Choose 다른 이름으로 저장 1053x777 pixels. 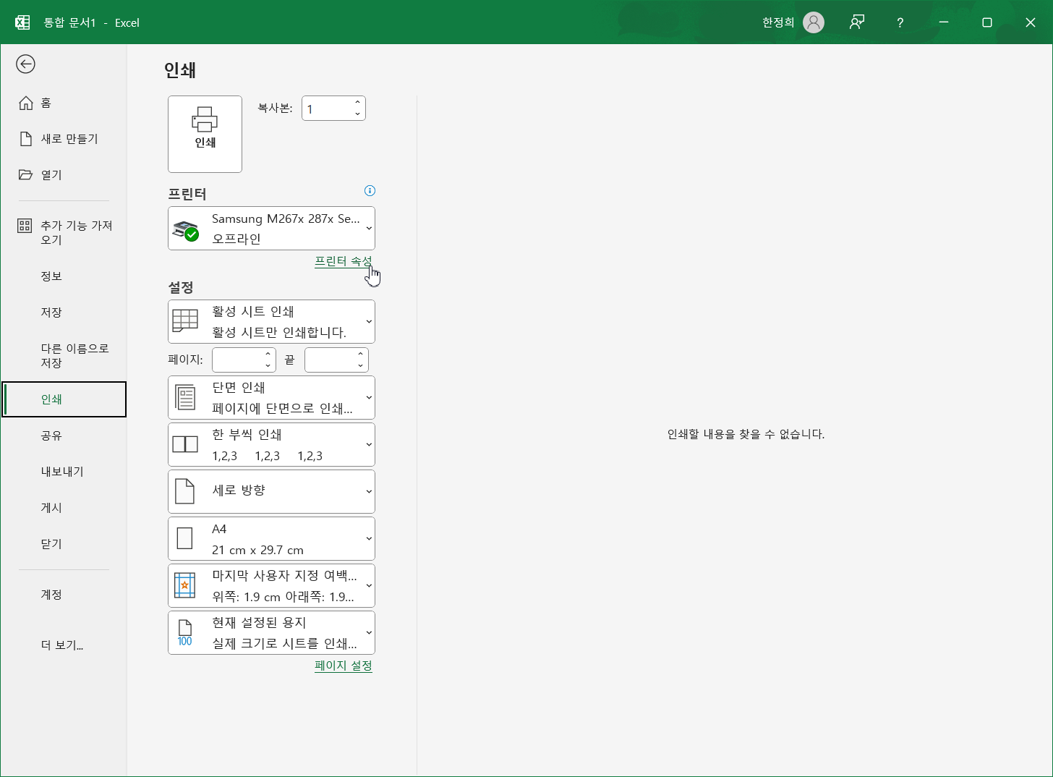point(64,355)
